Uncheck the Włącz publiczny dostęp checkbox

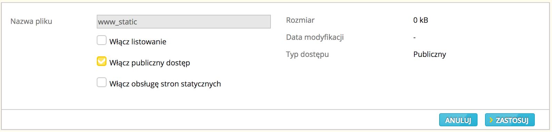101,61
